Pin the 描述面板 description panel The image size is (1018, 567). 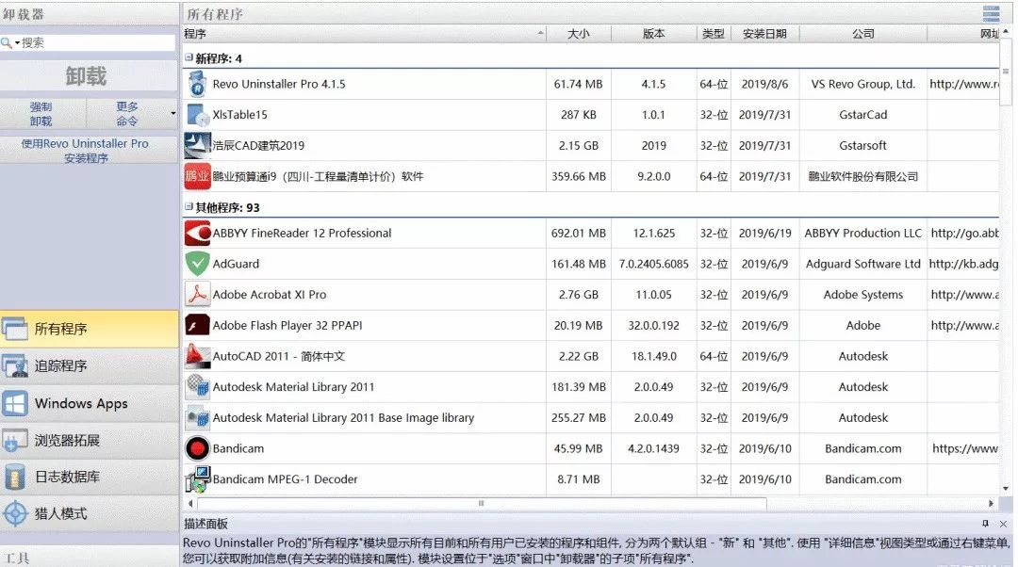[x=986, y=524]
